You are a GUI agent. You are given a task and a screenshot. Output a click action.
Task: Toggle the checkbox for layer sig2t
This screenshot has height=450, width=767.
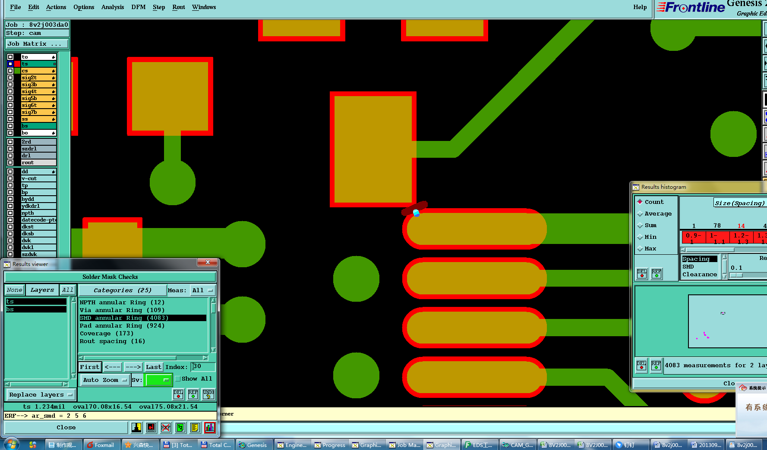[10, 78]
